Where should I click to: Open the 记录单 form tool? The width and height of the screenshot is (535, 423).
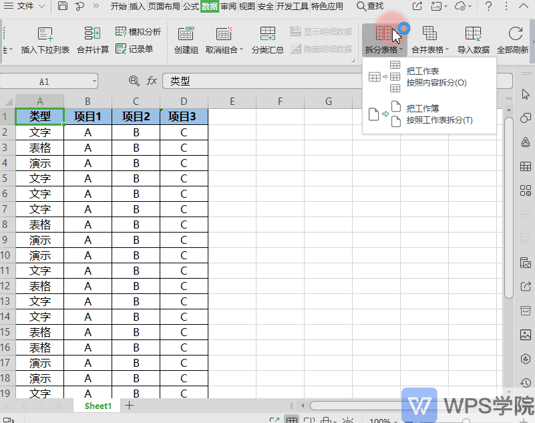134,49
